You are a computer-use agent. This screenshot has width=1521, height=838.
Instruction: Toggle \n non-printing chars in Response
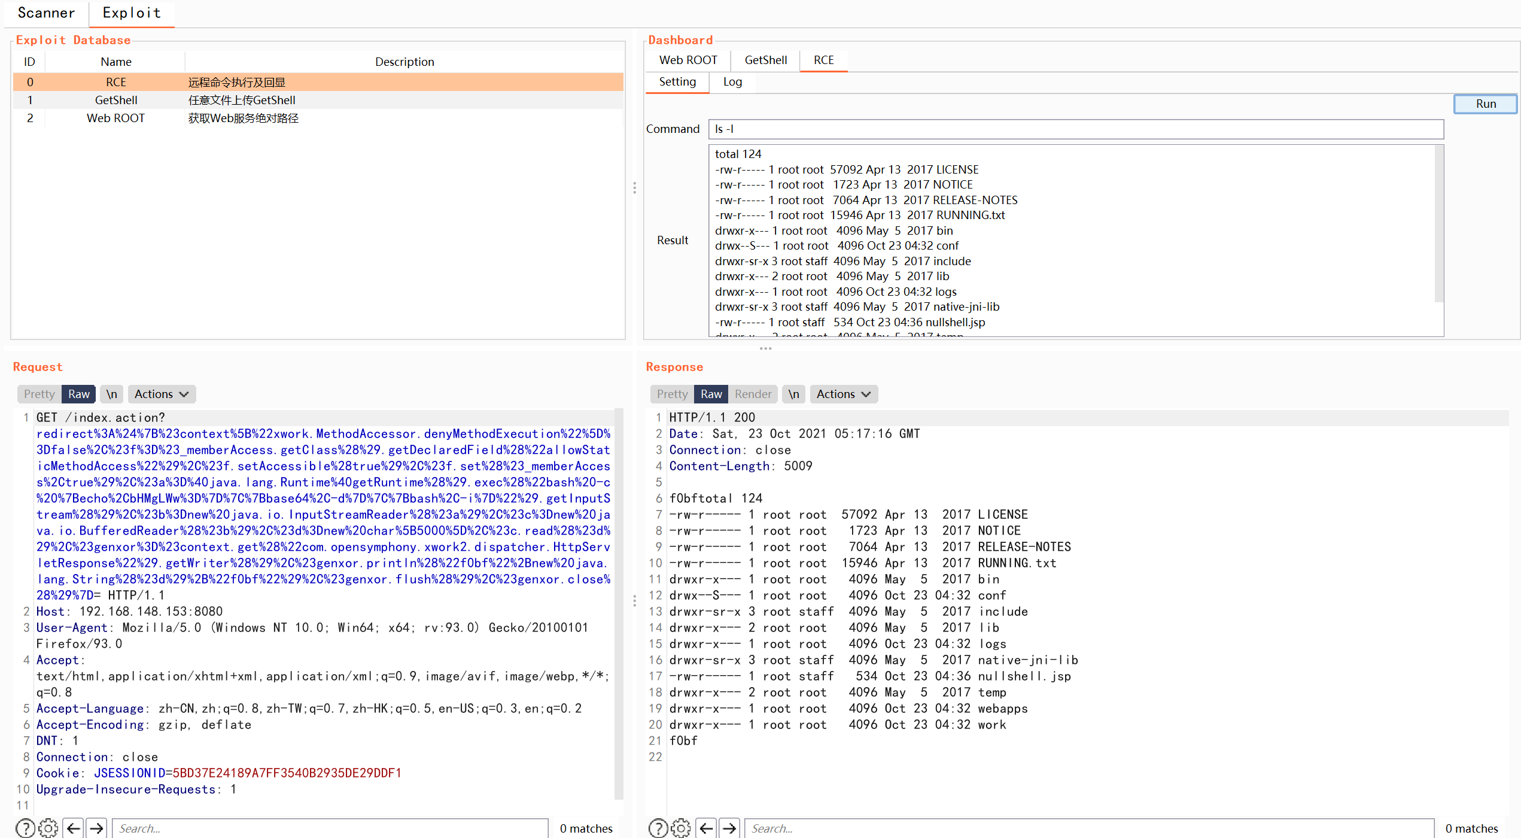(793, 394)
